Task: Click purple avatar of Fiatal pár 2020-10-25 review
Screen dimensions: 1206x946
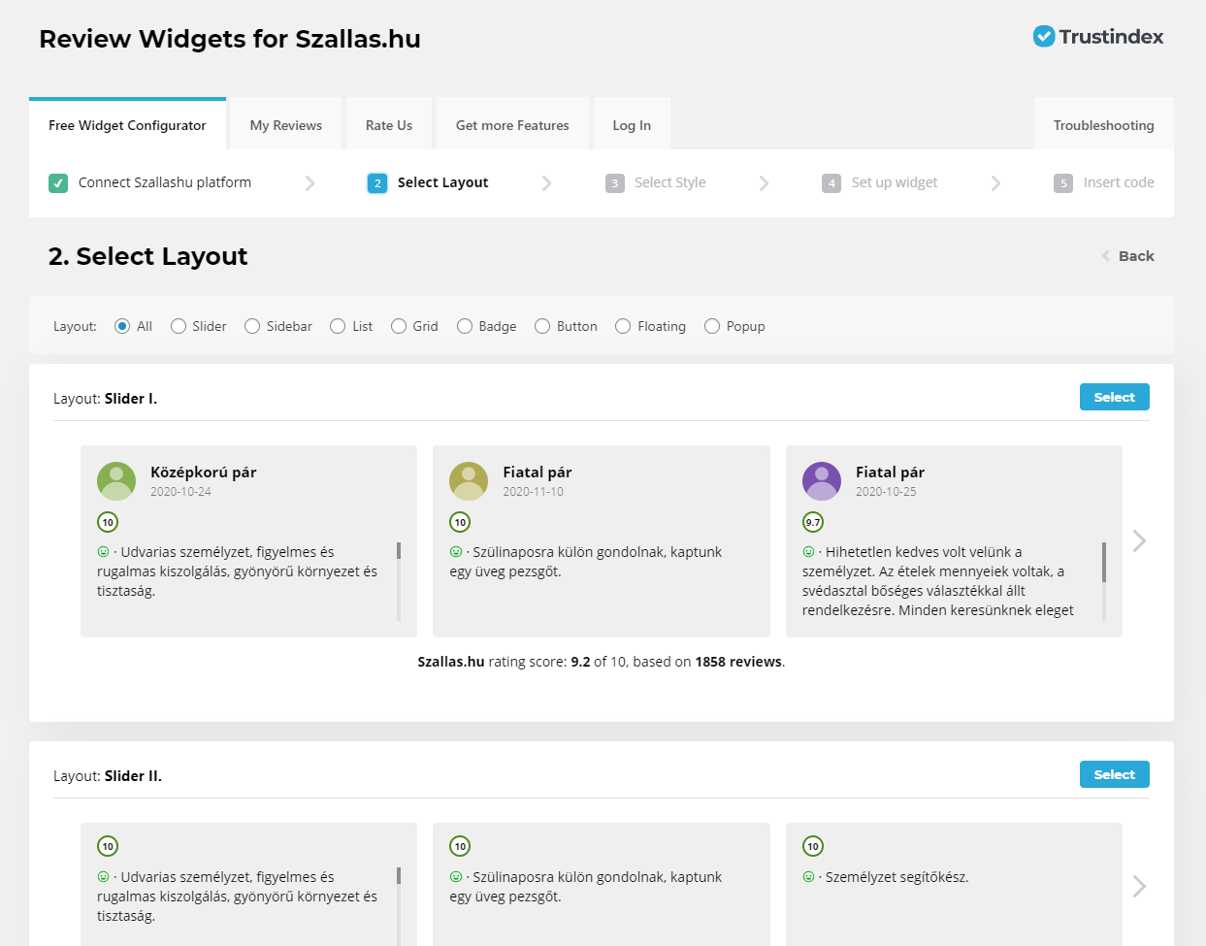Action: click(x=822, y=481)
